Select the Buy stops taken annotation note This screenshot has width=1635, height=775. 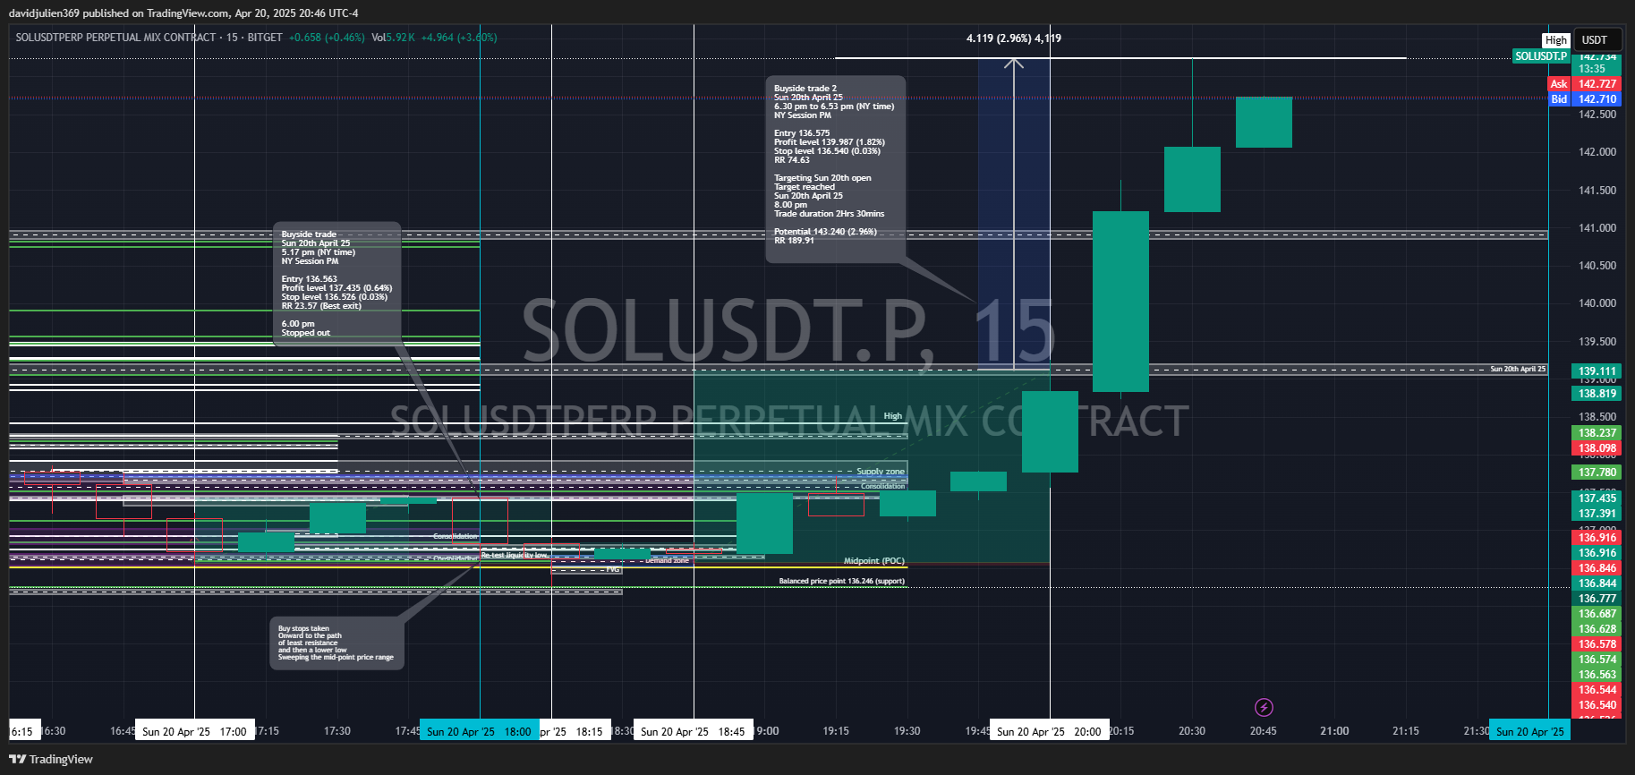click(x=337, y=643)
